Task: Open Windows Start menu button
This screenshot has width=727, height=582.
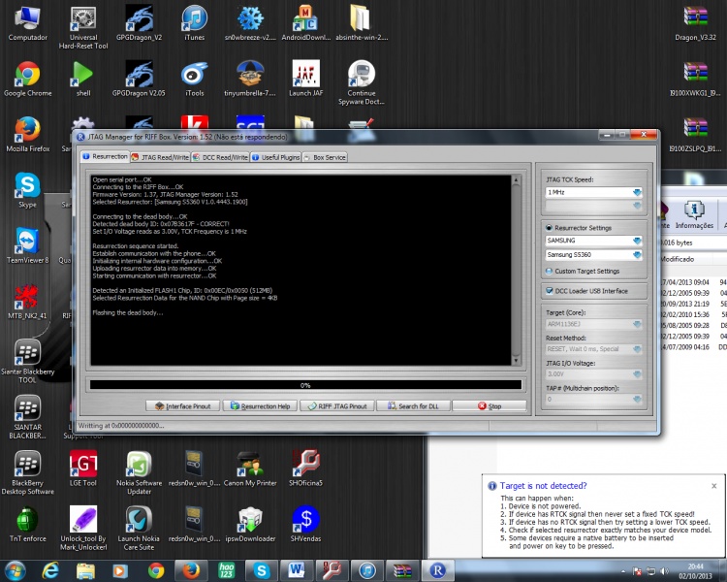Action: coord(14,570)
